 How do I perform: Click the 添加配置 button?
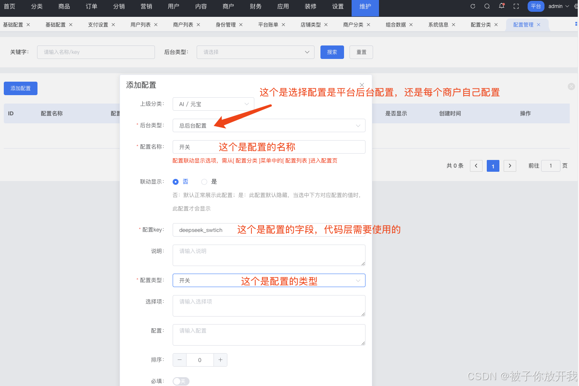pyautogui.click(x=21, y=88)
